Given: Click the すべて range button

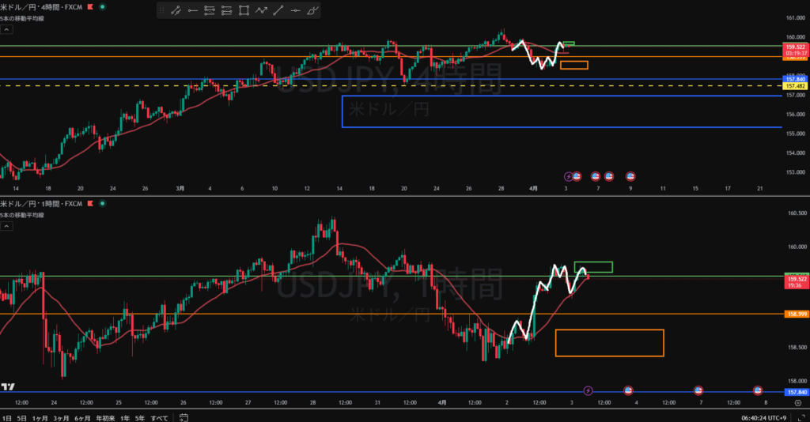Looking at the screenshot, I should click(159, 416).
